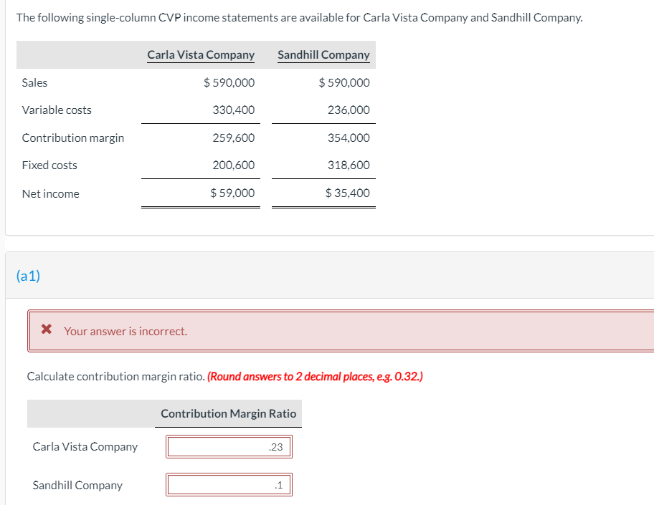
Task: Click the Fixed costs row label
Action: 49,165
